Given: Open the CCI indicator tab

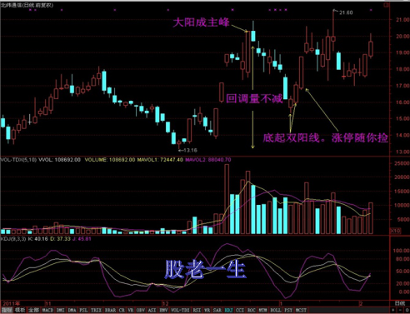Looking at the screenshot, I should pyautogui.click(x=240, y=310).
